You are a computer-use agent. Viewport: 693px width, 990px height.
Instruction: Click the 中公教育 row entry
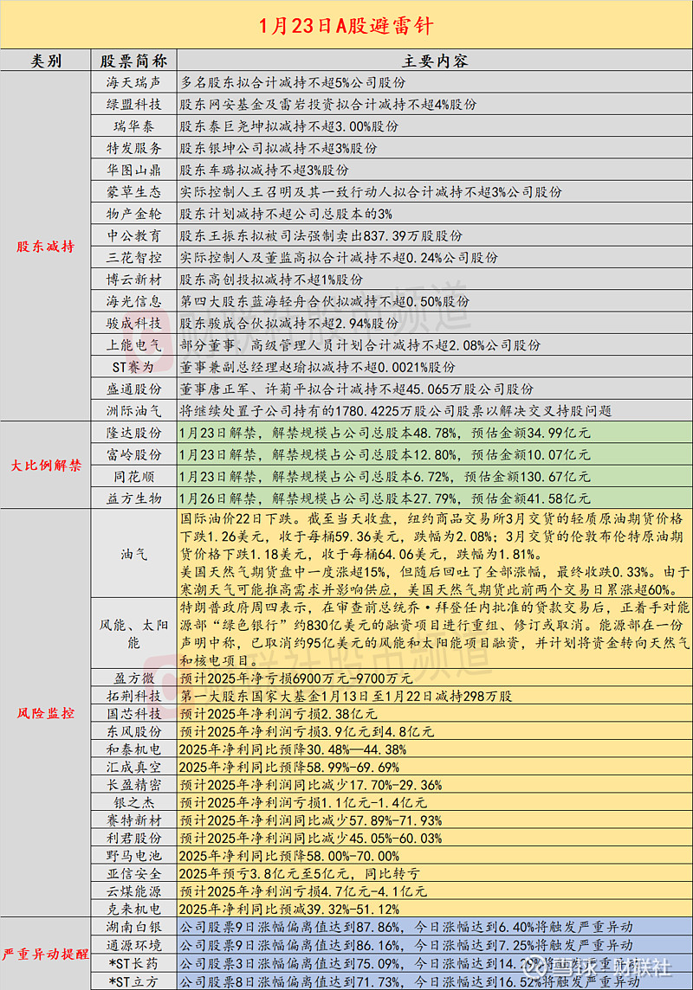[133, 234]
